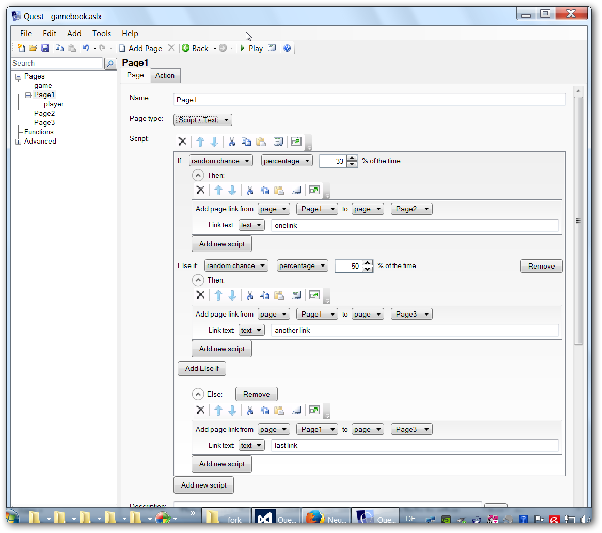This screenshot has height=533, width=602.
Task: Collapse Page1 tree node
Action: pos(28,95)
